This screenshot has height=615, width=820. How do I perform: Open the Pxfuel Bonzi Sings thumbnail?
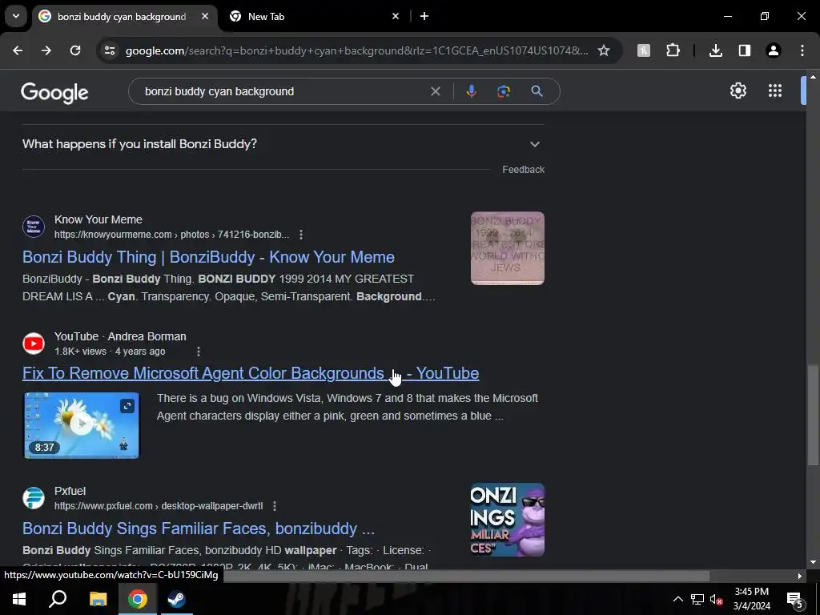(507, 520)
